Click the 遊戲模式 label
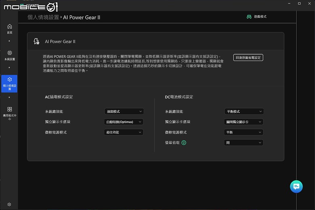The height and width of the screenshot is (210, 315). [x=260, y=17]
